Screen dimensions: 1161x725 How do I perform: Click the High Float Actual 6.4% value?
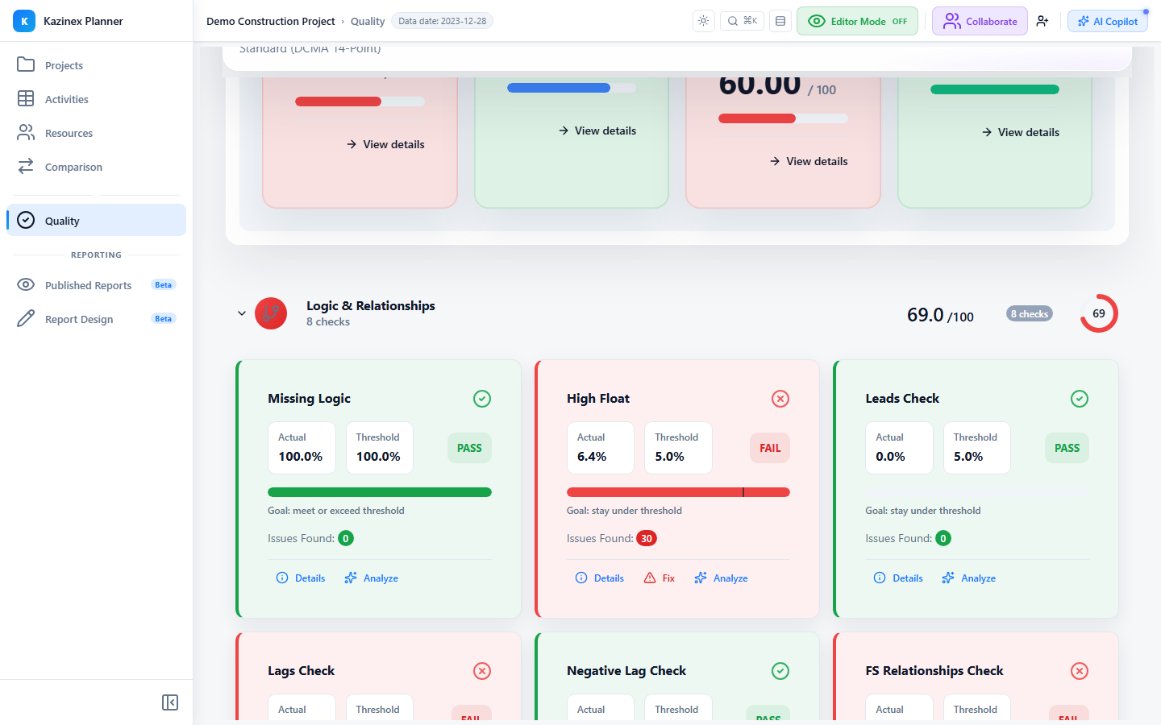tap(592, 456)
